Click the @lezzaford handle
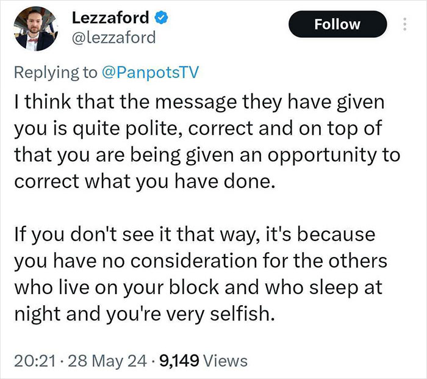The height and width of the screenshot is (379, 427). point(113,38)
